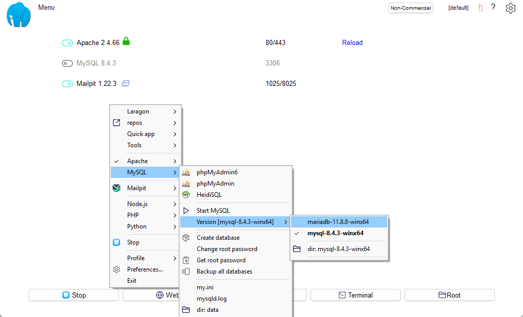Open the Version [mysql-8.4.3-winx64] submenu
Screen dimensions: 523x317
click(235, 222)
